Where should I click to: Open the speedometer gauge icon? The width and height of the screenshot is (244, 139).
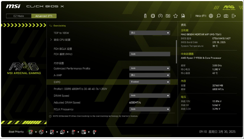tap(160, 16)
